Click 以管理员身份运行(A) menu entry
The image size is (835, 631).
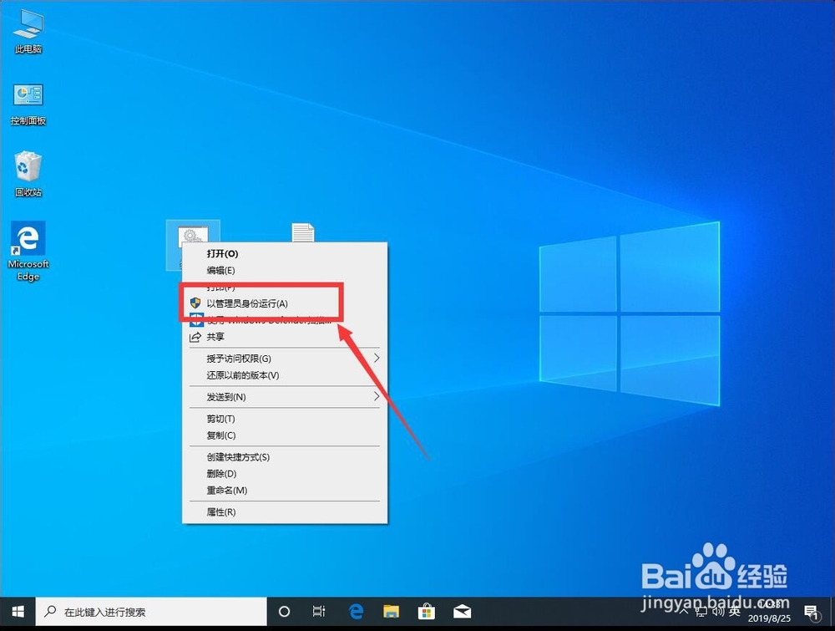click(x=285, y=303)
